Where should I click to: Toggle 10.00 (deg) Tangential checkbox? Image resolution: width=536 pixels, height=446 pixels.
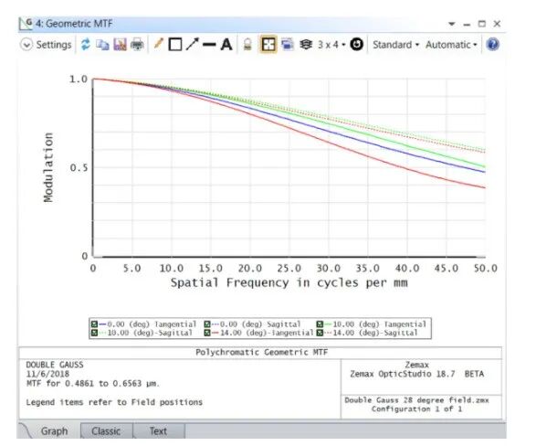[x=320, y=324]
